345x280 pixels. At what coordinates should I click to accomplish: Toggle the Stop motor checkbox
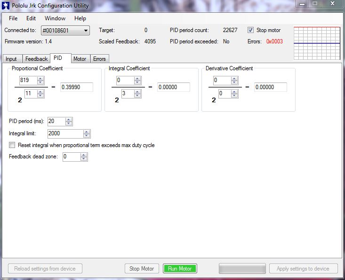tap(250, 30)
